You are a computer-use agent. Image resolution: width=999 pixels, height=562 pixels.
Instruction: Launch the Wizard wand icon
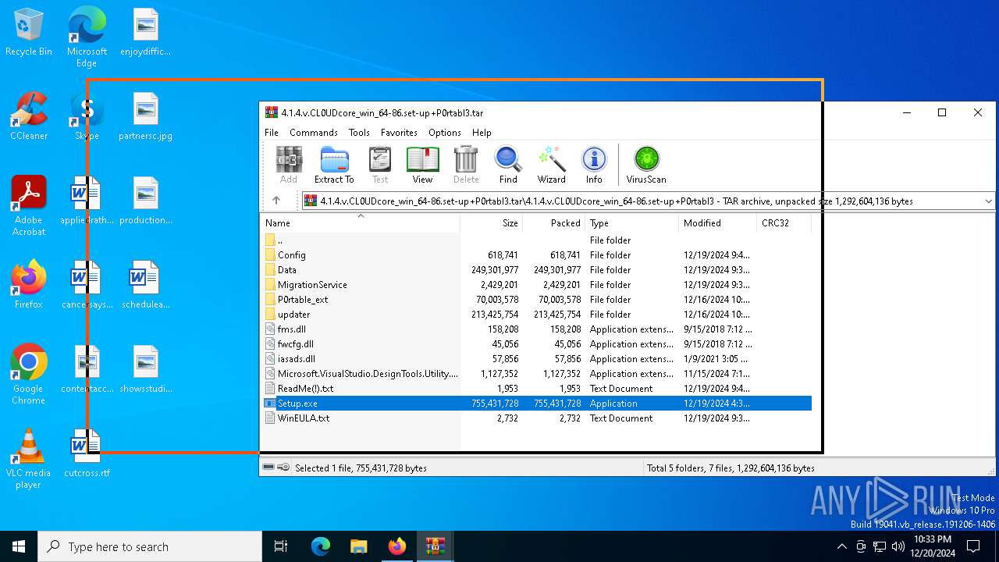(x=551, y=165)
